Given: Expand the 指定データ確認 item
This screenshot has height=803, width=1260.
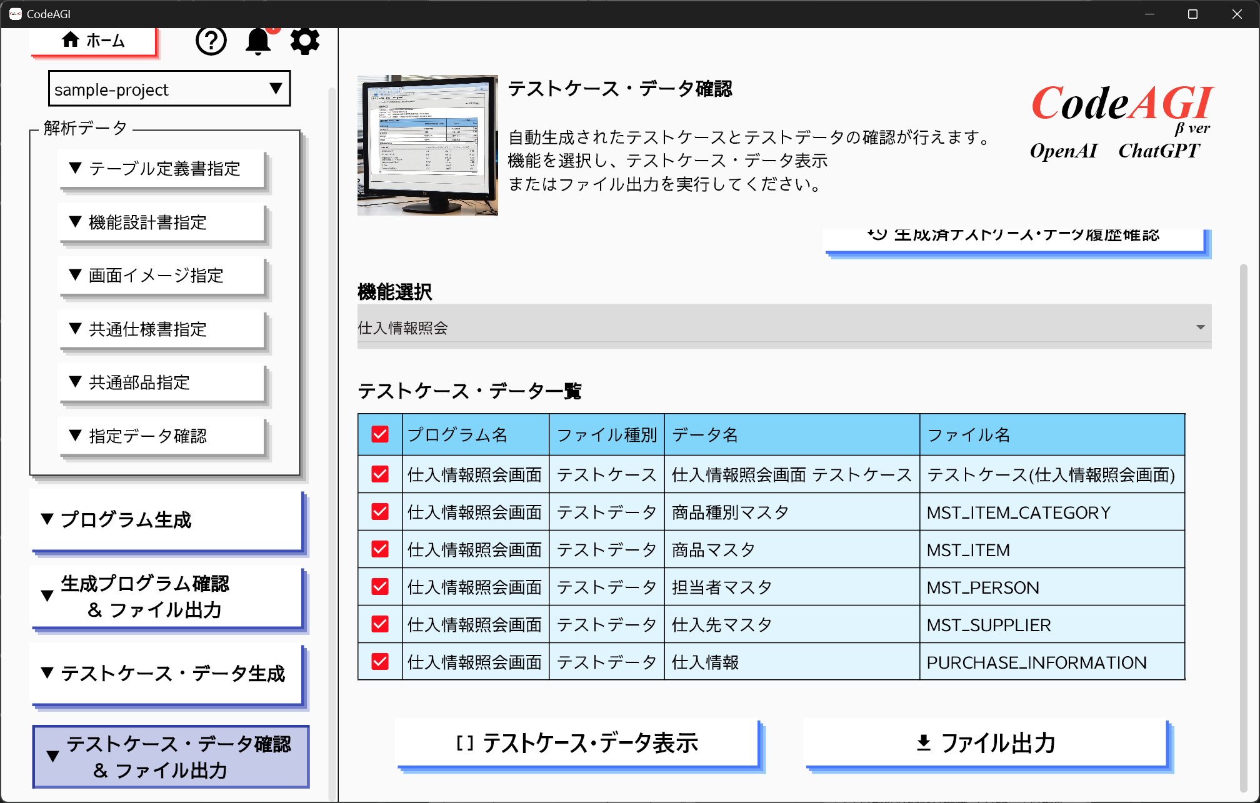Looking at the screenshot, I should pos(161,436).
